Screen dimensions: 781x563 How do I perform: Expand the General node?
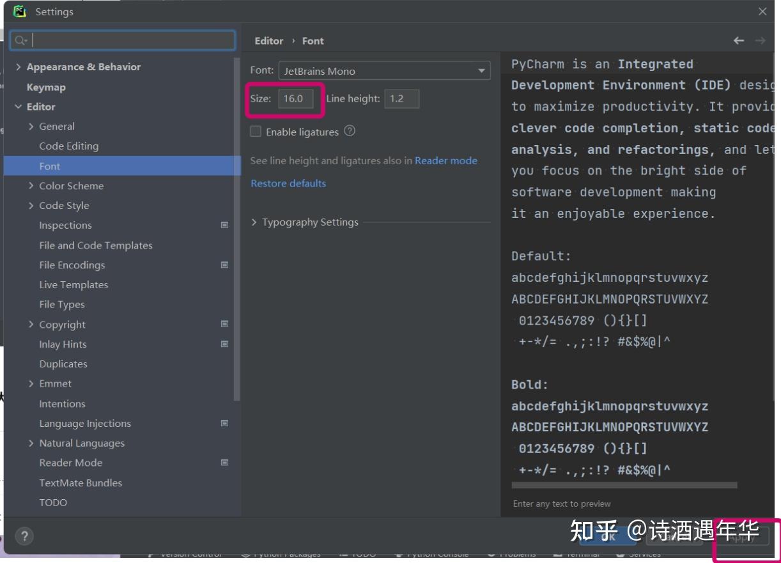tap(31, 127)
